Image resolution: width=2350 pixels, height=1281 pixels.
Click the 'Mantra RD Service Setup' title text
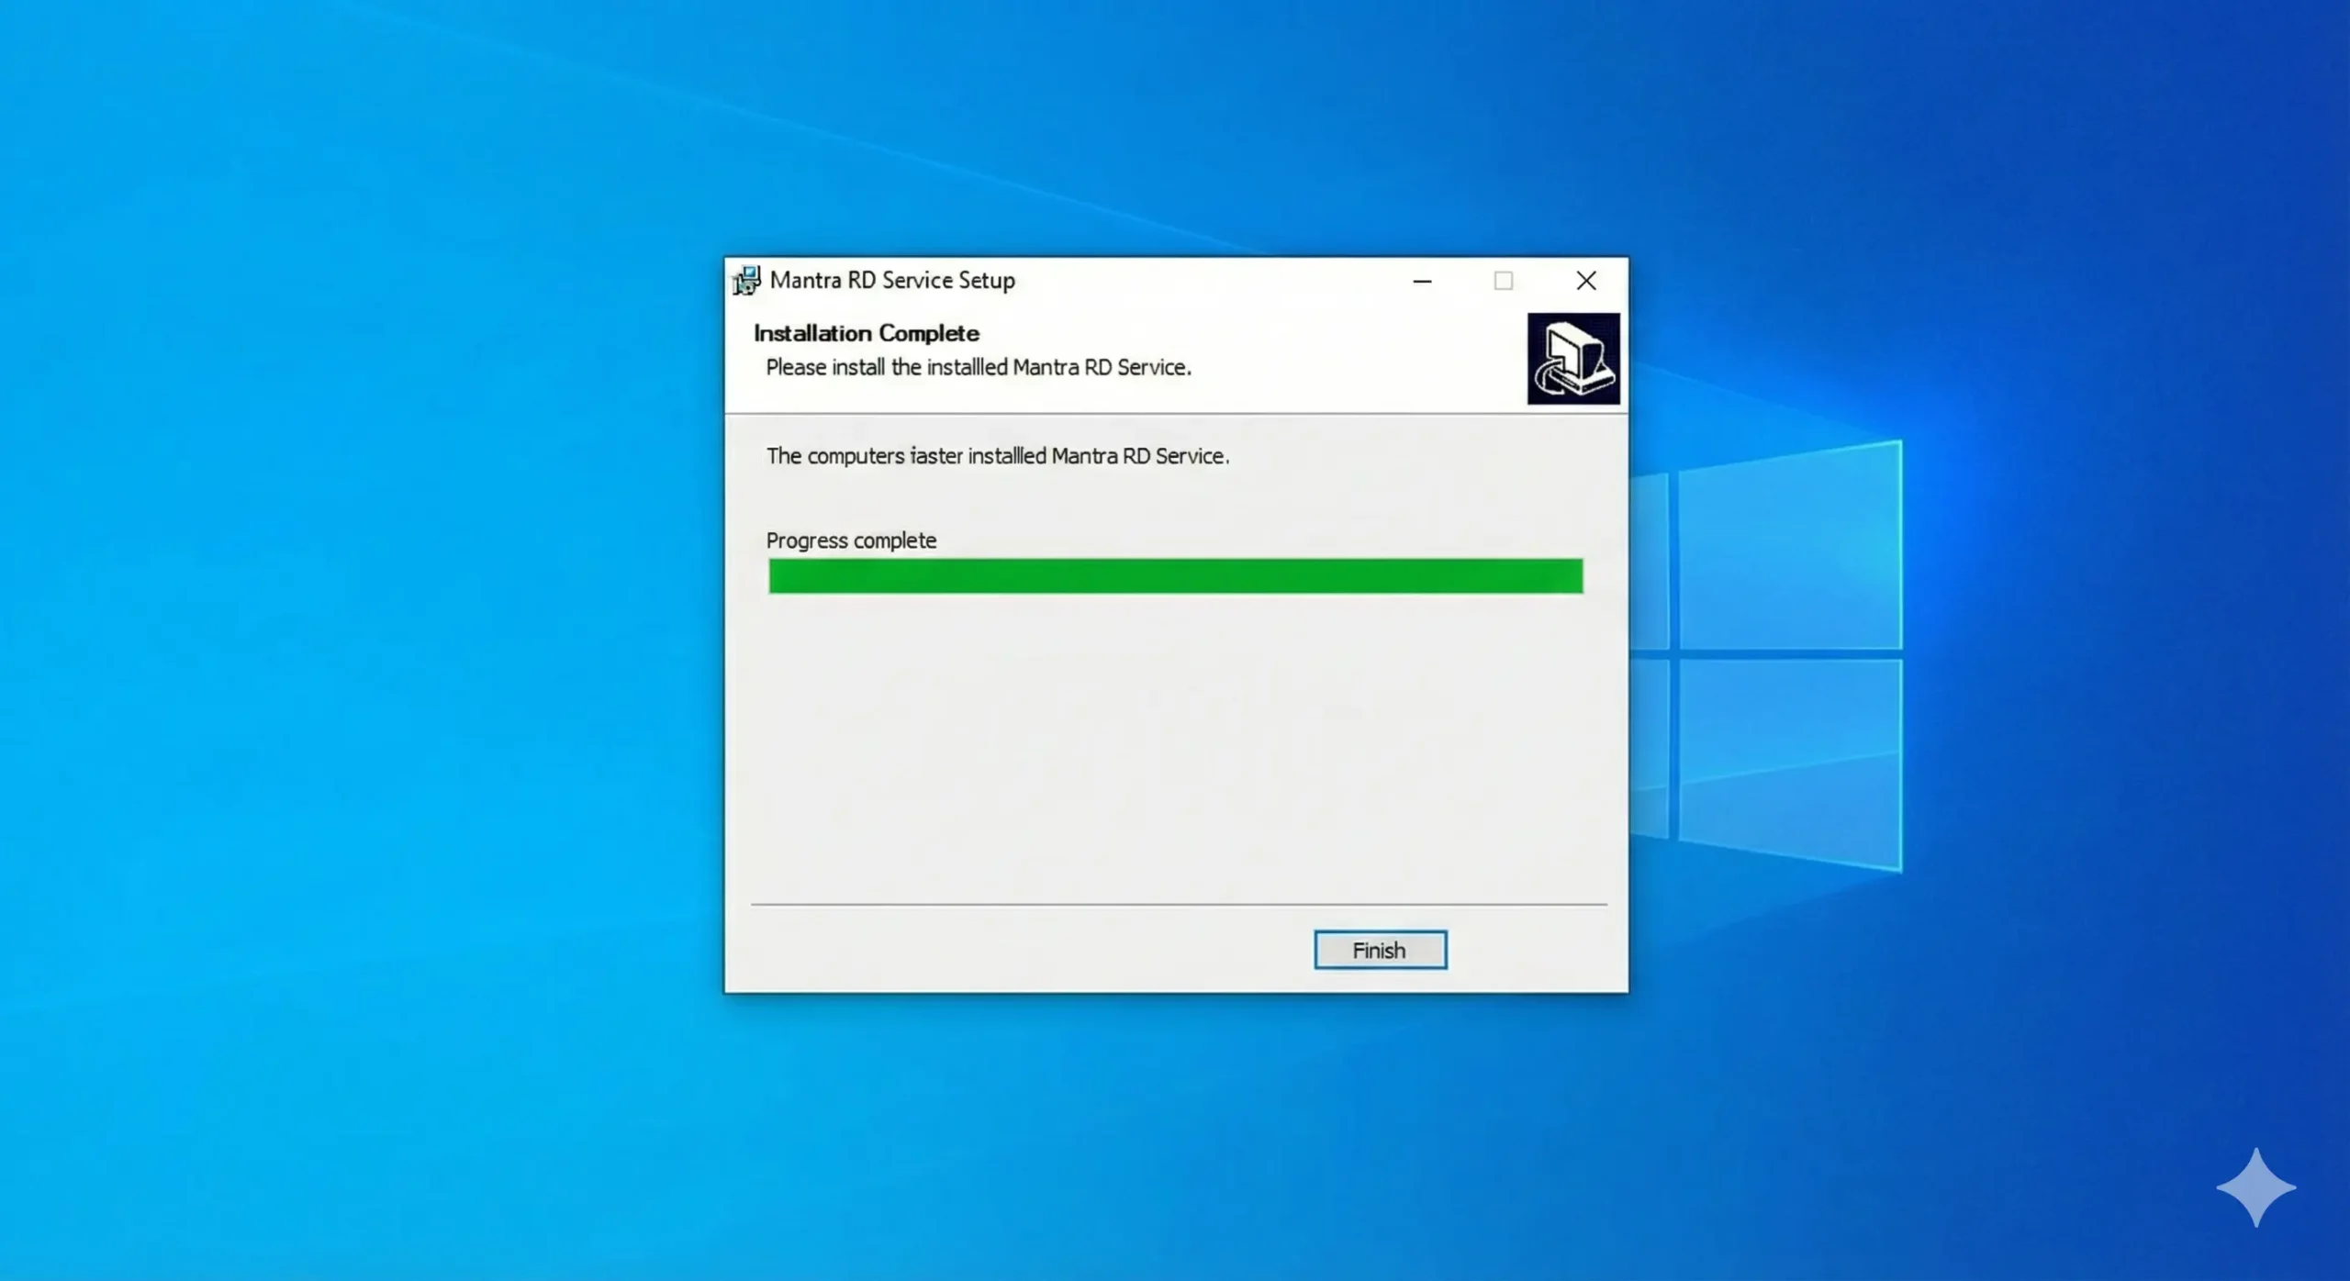pyautogui.click(x=891, y=280)
